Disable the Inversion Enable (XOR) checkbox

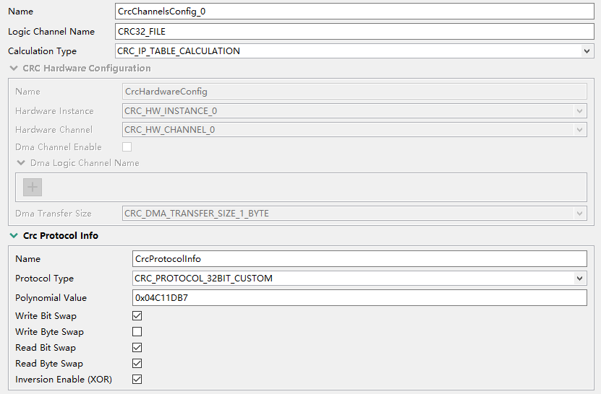(137, 380)
